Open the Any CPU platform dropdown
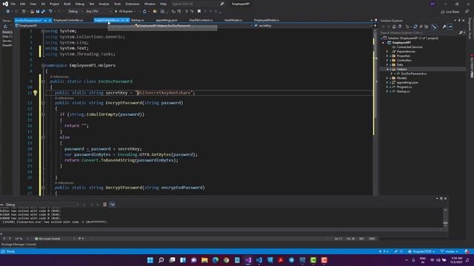The width and height of the screenshot is (474, 266). [99, 12]
